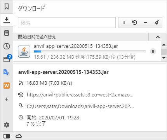Click the retry icon beside the URL
Image resolution: width=167 pixels, height=140 pixels.
[21, 95]
